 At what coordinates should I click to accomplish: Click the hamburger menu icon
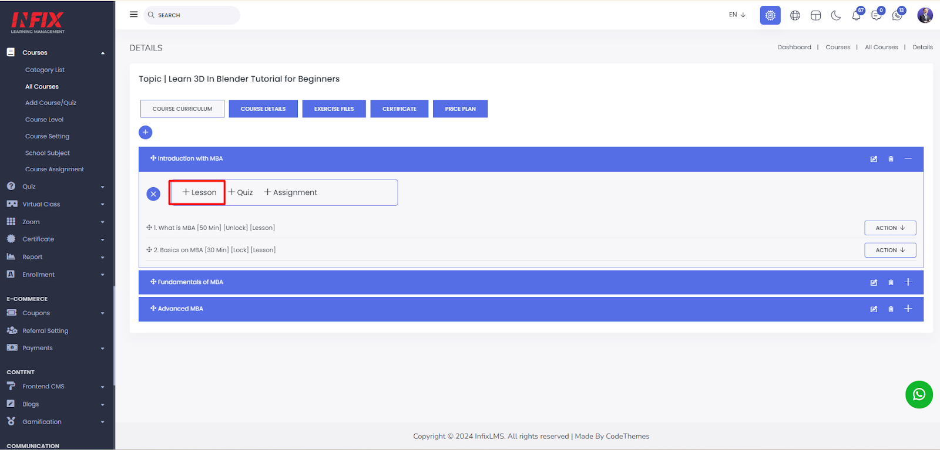[133, 15]
